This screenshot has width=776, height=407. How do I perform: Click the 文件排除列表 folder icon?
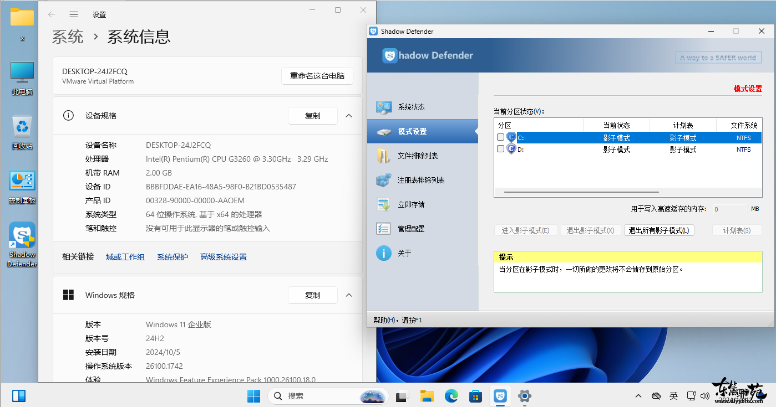pyautogui.click(x=384, y=156)
